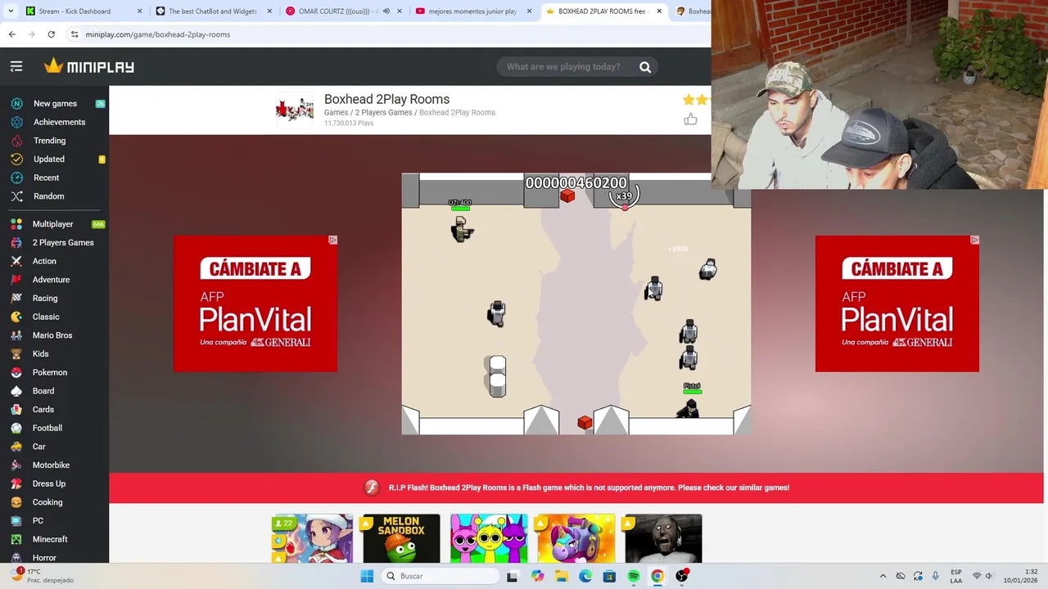Open the Car category link
The height and width of the screenshot is (589, 1048).
click(38, 447)
